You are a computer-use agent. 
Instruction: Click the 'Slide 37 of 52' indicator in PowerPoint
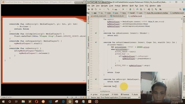pos(7,97)
